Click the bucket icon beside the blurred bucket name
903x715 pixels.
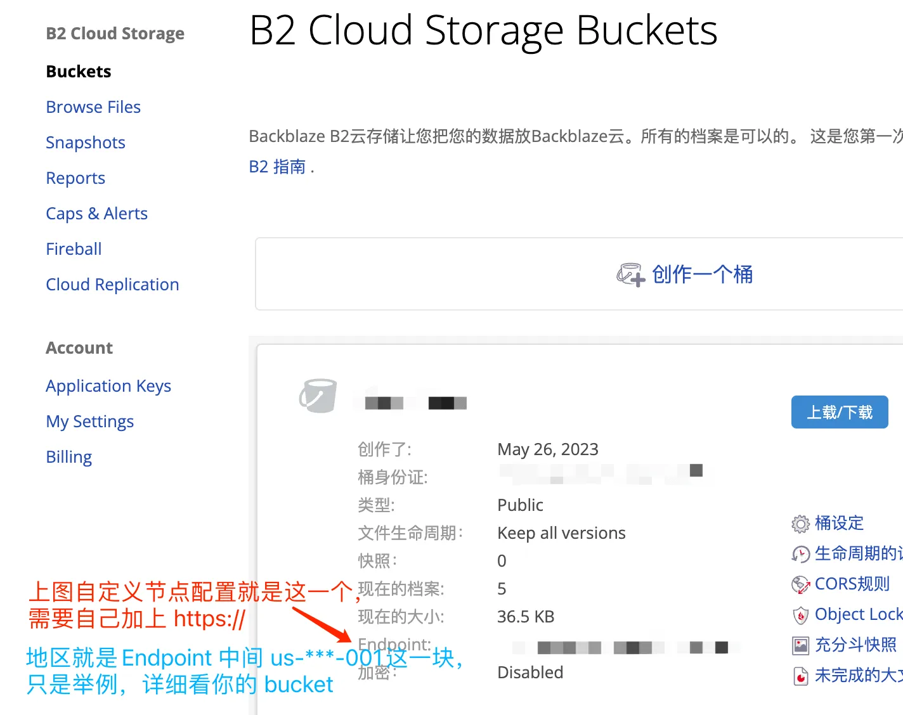318,396
